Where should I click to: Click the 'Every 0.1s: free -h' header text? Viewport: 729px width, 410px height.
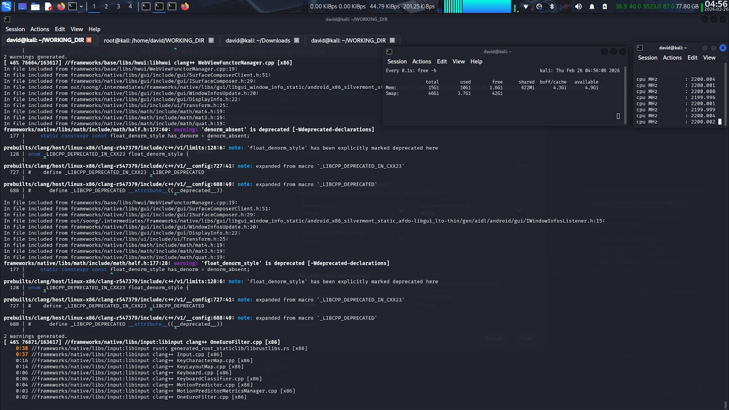[411, 71]
